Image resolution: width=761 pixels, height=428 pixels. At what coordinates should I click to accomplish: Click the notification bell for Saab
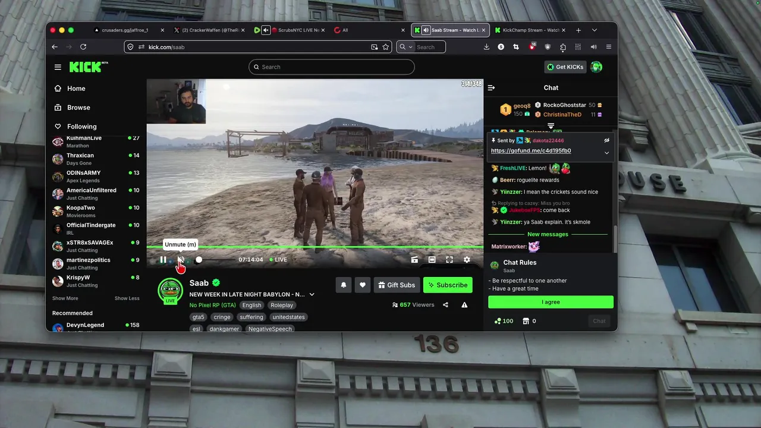(x=344, y=285)
